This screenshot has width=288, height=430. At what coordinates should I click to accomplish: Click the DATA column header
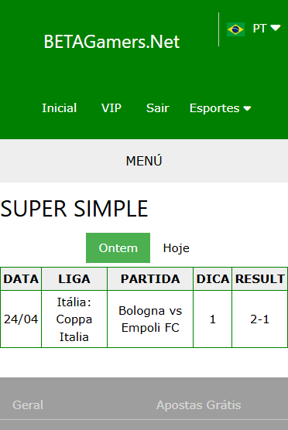click(21, 279)
